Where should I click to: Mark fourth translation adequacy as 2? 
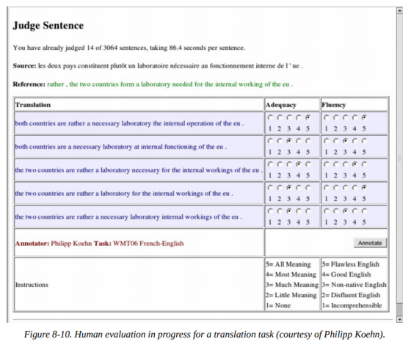click(280, 188)
